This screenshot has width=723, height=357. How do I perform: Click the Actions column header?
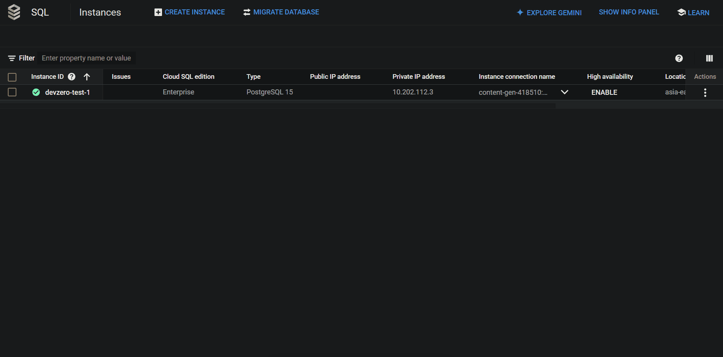[x=705, y=76]
